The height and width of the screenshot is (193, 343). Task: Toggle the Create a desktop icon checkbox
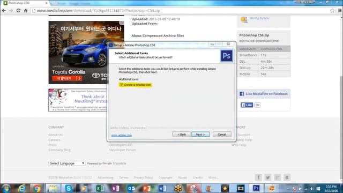point(122,85)
